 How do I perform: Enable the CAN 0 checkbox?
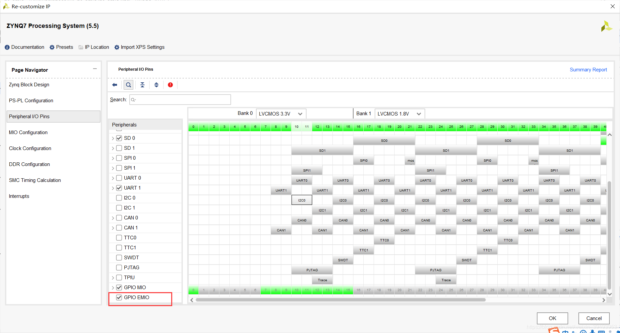click(x=119, y=218)
